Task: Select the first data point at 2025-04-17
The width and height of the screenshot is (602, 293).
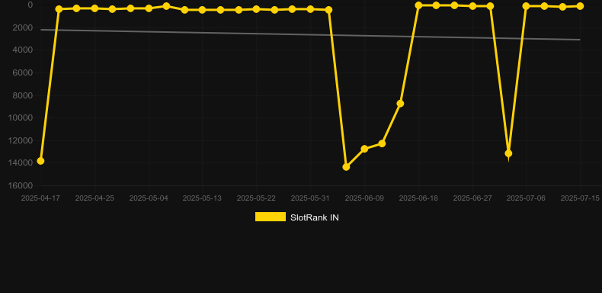Action: click(x=40, y=161)
